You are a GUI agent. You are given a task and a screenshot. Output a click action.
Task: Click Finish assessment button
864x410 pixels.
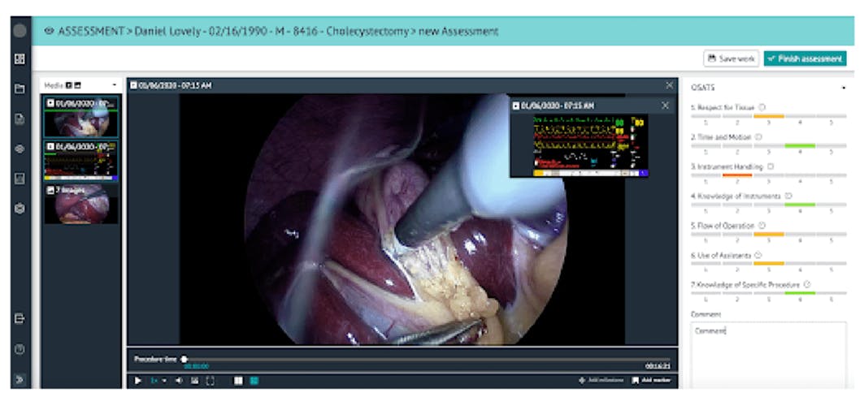point(805,58)
